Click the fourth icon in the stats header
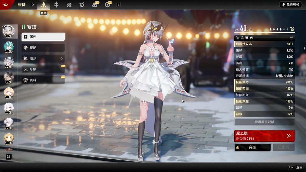306x172 pixels. 252,38
